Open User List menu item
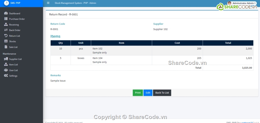The width and height of the screenshot is (260, 123). coord(13,70)
